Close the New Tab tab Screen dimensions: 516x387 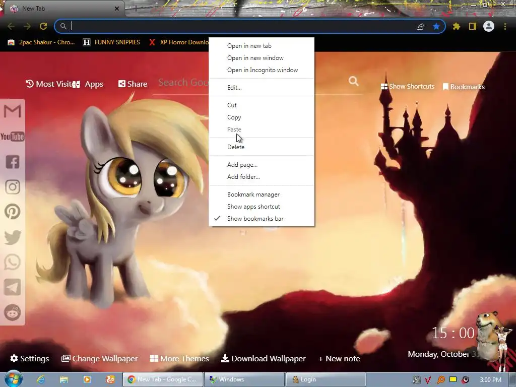(117, 9)
